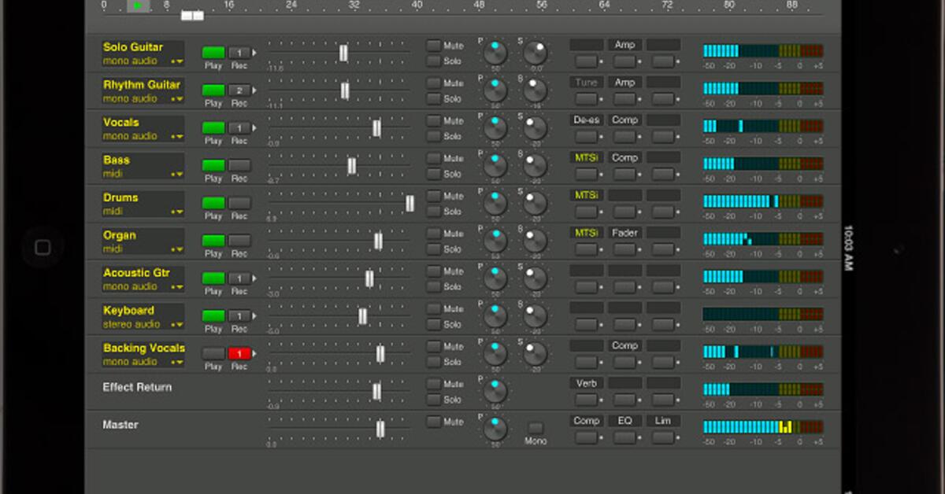Image resolution: width=945 pixels, height=494 pixels.
Task: Click the red Rec button on Backing Vocals
Action: [239, 355]
